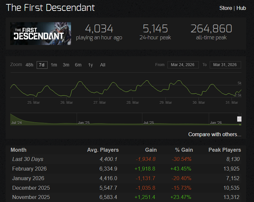Click the 4,034 playing an hour ago stat

[x=99, y=32]
